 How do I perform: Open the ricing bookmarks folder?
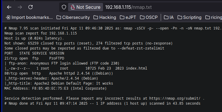pyautogui.click(x=213, y=17)
